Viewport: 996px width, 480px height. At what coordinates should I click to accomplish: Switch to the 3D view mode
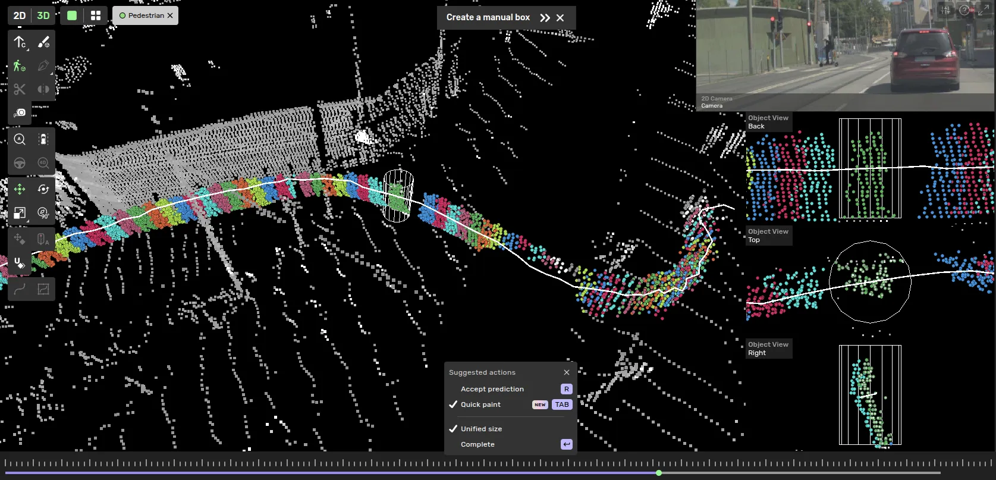[x=43, y=15]
